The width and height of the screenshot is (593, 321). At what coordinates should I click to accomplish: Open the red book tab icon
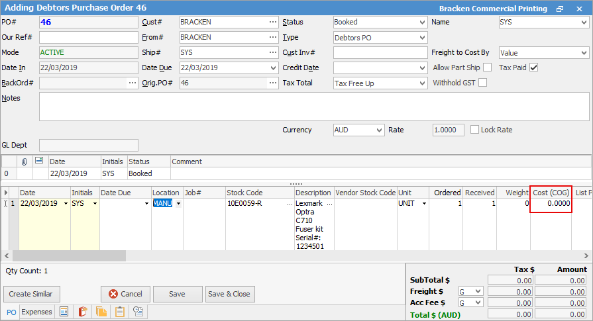point(83,312)
